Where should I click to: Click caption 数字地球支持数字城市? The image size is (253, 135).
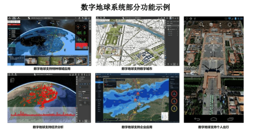[x=137, y=69]
